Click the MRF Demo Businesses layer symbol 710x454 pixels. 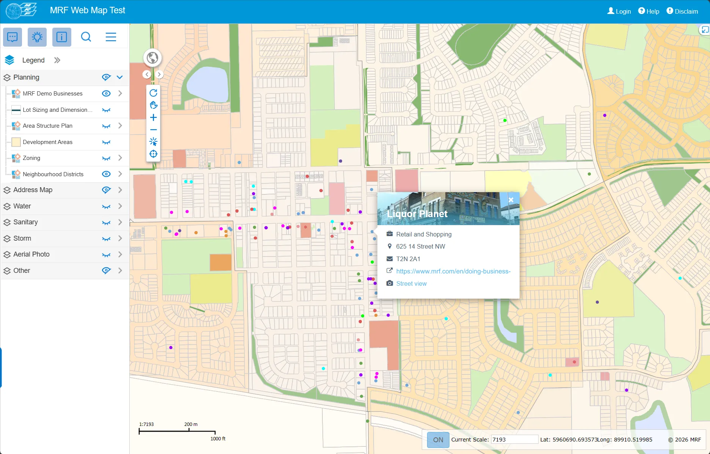coord(16,94)
